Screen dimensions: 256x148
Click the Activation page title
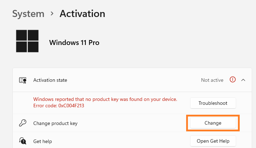click(82, 13)
